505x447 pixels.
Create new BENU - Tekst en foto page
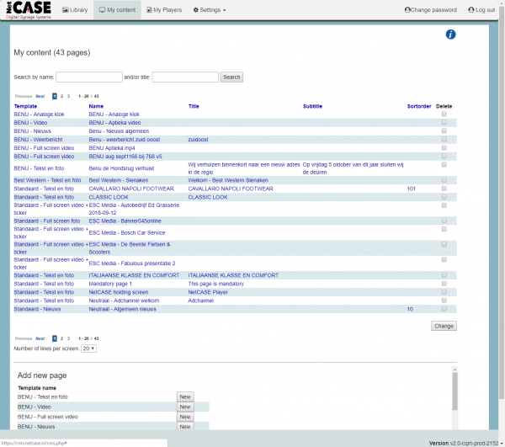coord(185,396)
